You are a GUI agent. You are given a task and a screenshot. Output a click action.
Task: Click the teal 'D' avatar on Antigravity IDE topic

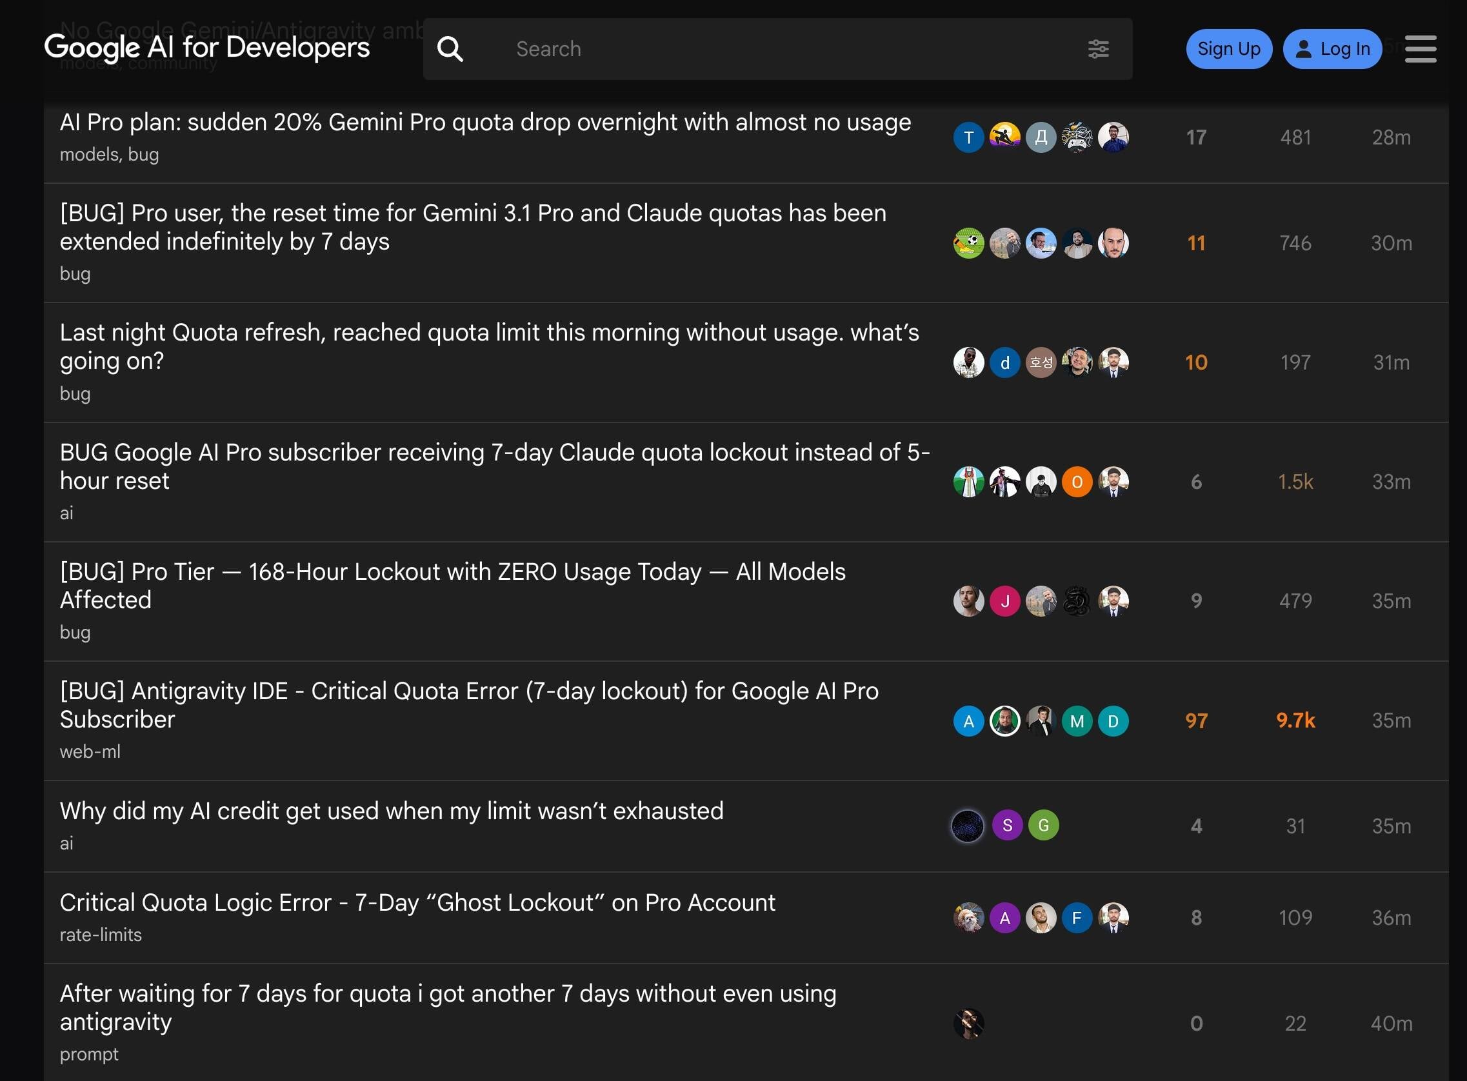1113,722
